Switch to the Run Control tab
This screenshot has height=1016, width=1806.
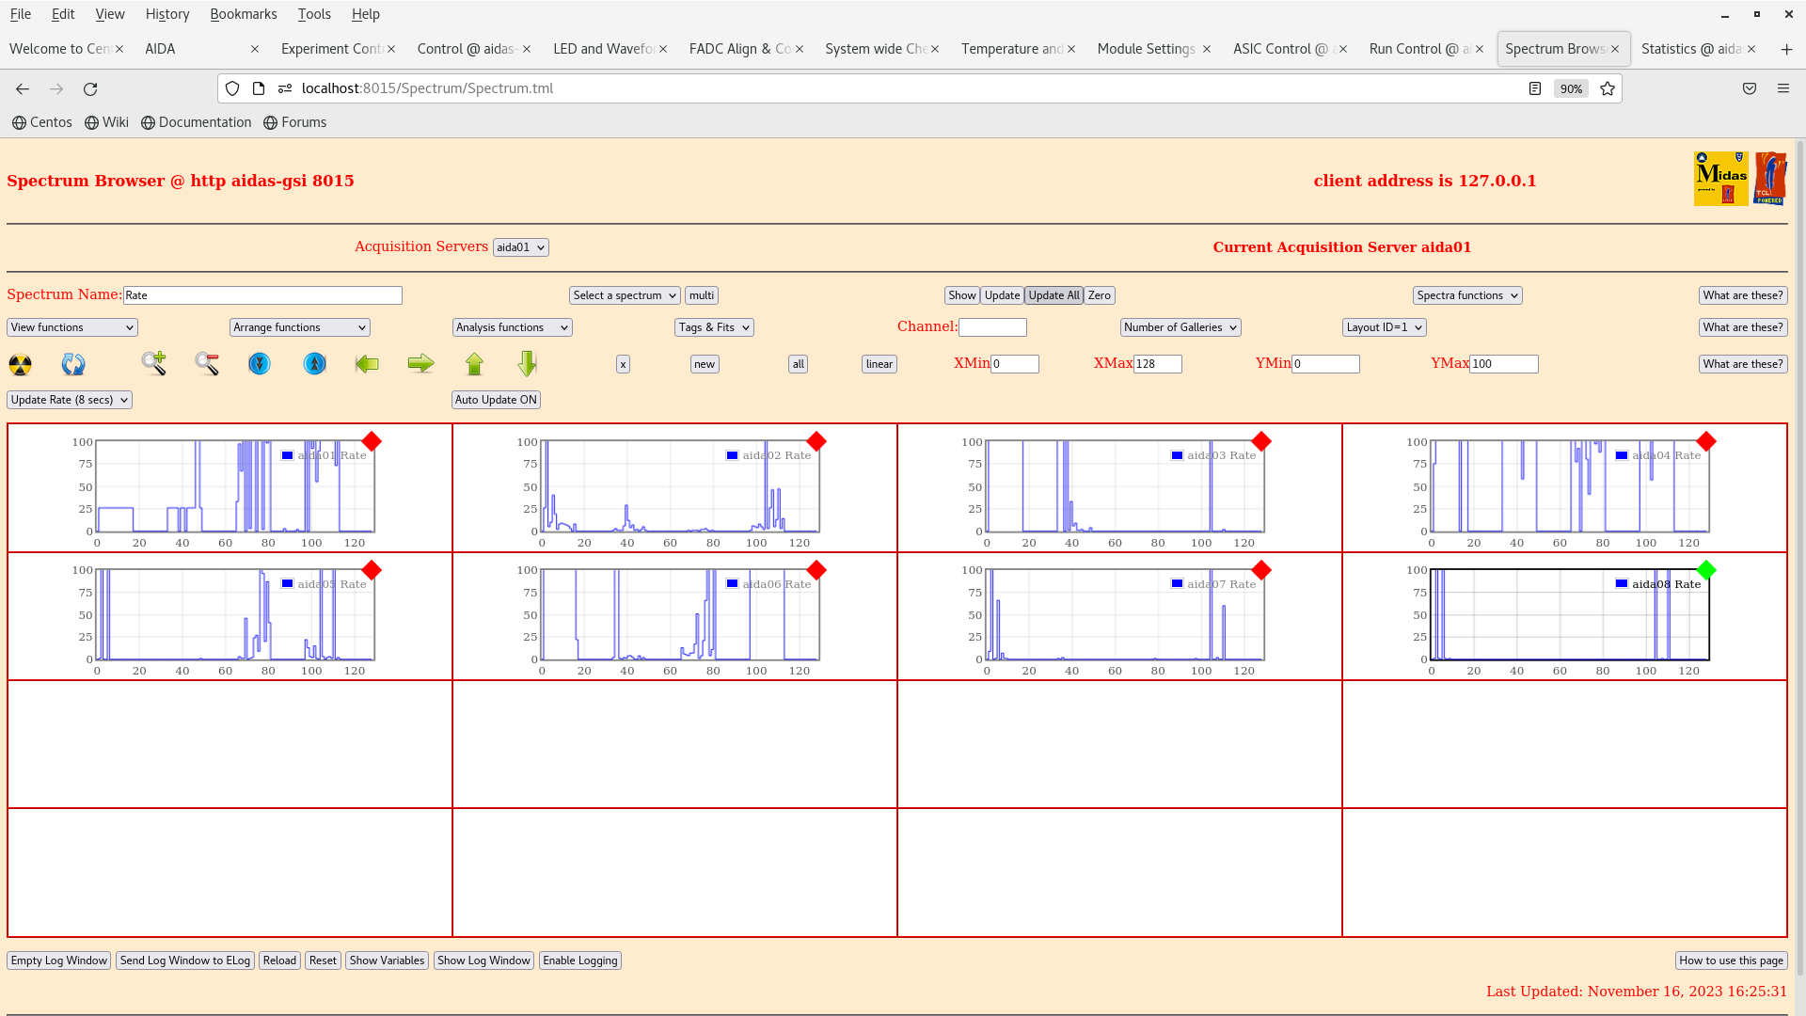(x=1418, y=49)
